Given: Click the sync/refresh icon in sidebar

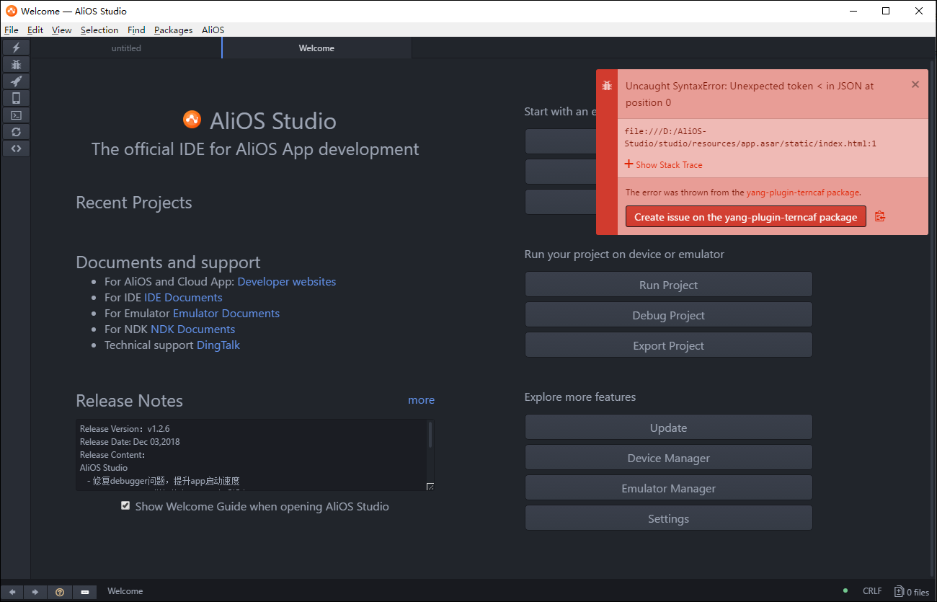Looking at the screenshot, I should [15, 131].
